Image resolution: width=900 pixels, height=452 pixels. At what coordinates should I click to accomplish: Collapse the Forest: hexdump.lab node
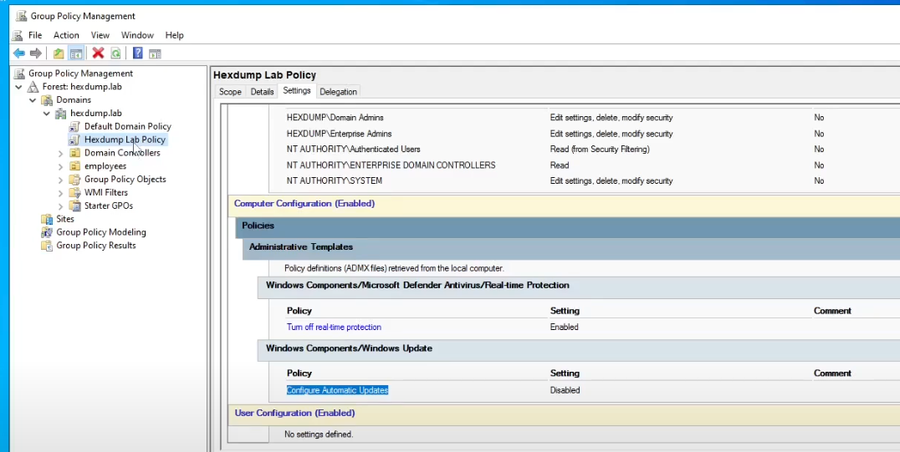[x=18, y=87]
